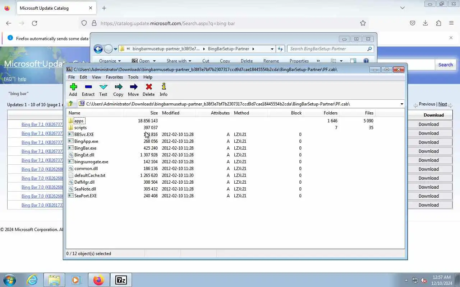
Task: Open the Edit menu in 7-Zip
Action: click(x=83, y=77)
